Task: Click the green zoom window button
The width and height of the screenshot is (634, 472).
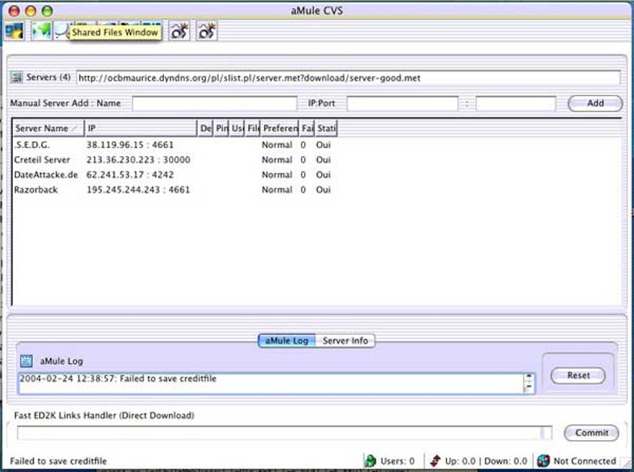Action: click(x=47, y=11)
